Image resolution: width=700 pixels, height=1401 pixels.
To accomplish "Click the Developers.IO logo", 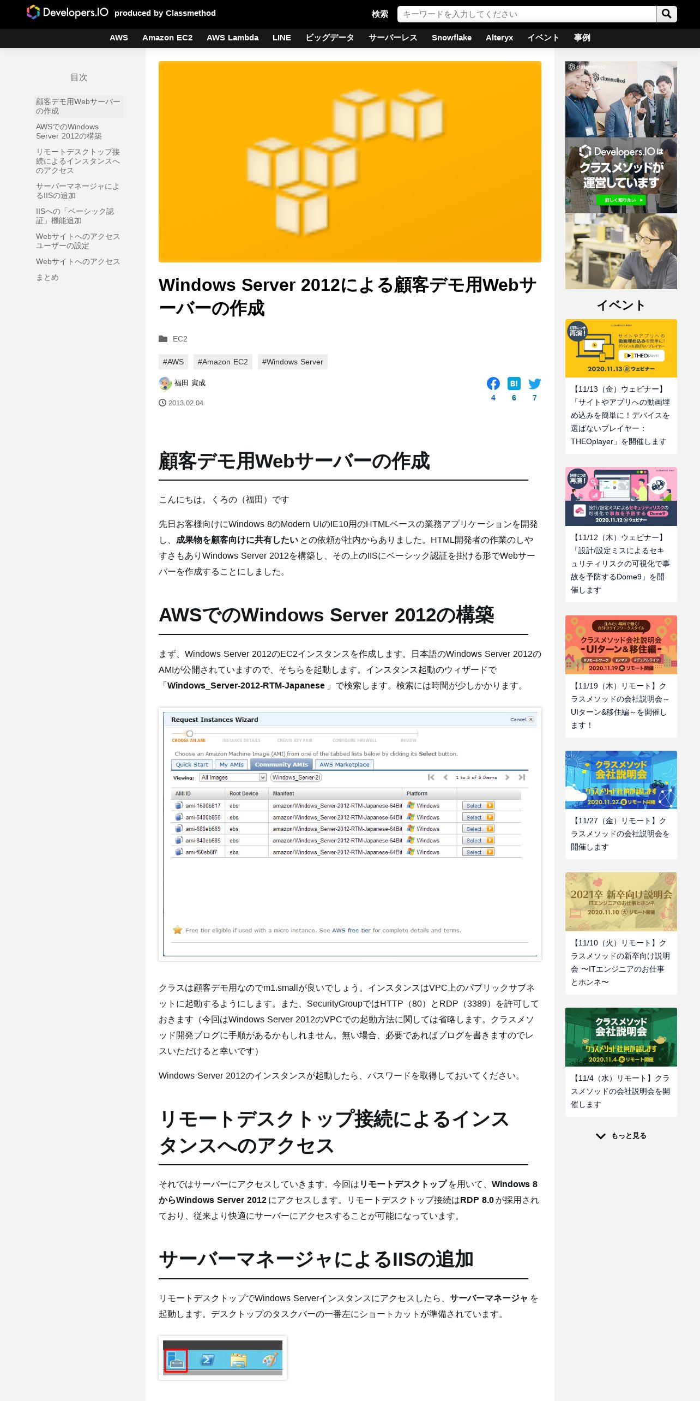I will pyautogui.click(x=68, y=13).
